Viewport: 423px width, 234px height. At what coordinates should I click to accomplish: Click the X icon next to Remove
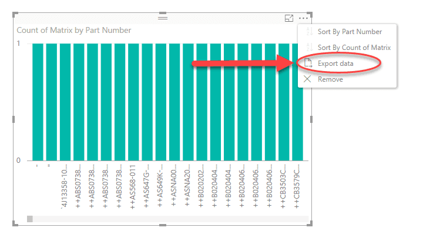[x=307, y=79]
